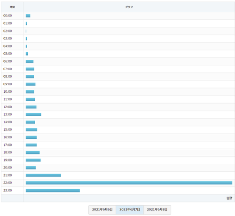This screenshot has width=235, height=216.
Task: Click the 14:00 time label
Action: pos(8,122)
